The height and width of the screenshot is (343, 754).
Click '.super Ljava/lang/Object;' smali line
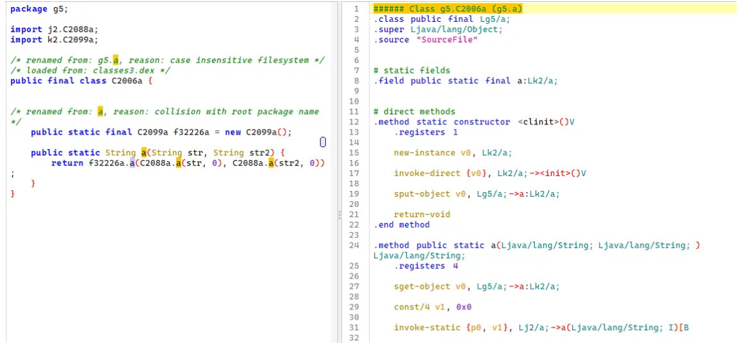click(438, 29)
